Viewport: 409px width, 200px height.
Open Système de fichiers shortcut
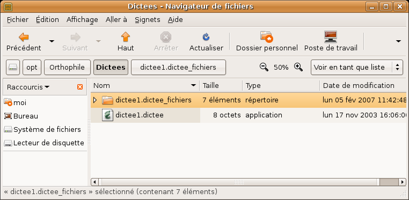click(42, 129)
